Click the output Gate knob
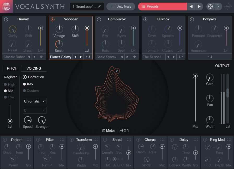234x169 pixels. tap(210, 77)
